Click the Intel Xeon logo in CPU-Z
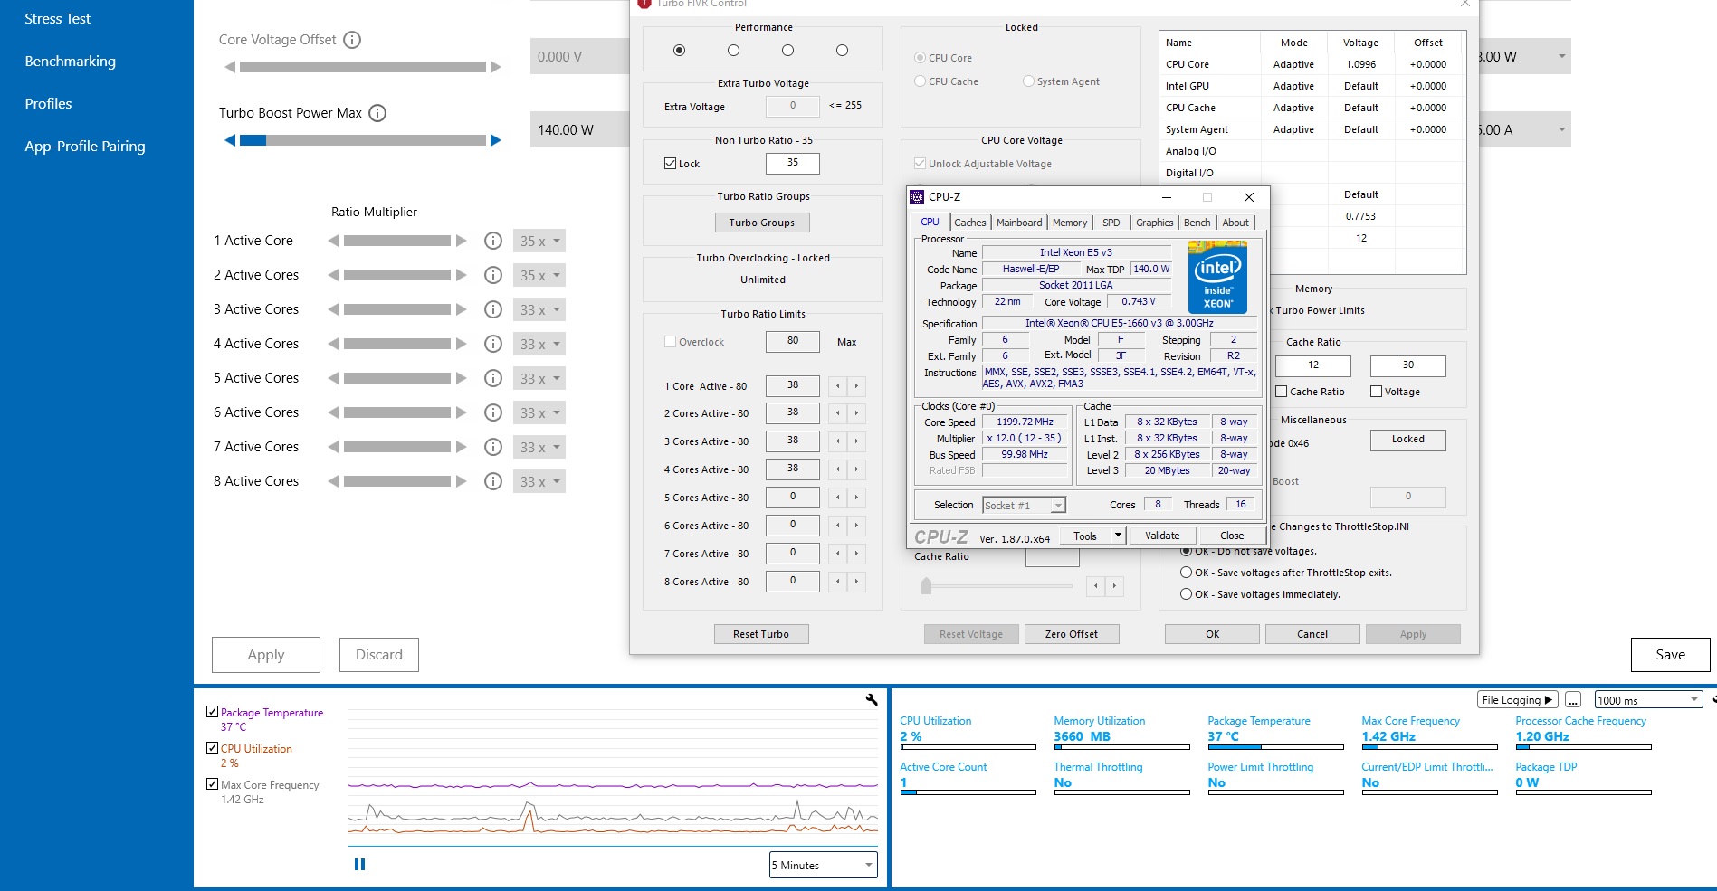 (x=1217, y=277)
